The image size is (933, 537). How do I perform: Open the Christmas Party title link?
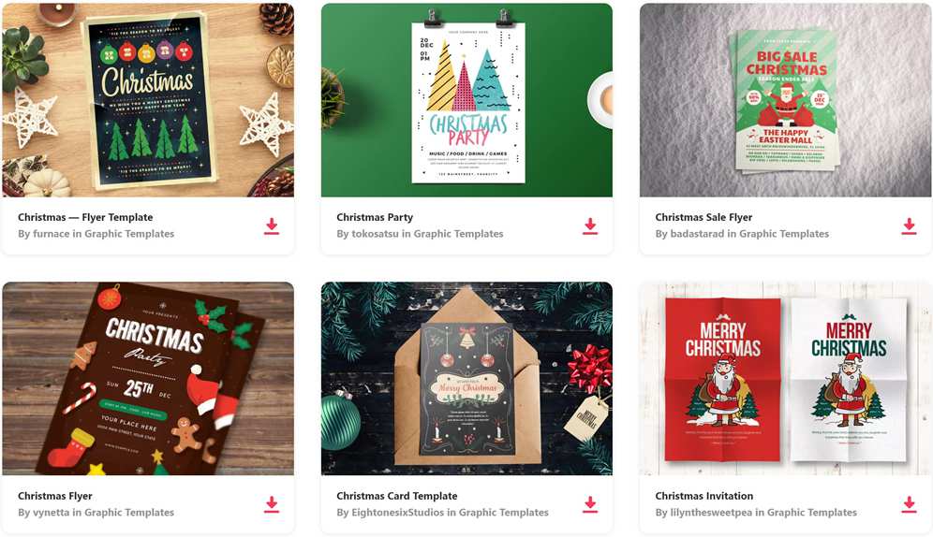pyautogui.click(x=375, y=217)
